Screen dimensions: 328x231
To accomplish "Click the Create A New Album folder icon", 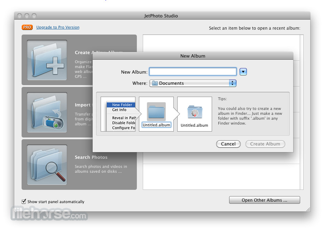I will 47,60.
